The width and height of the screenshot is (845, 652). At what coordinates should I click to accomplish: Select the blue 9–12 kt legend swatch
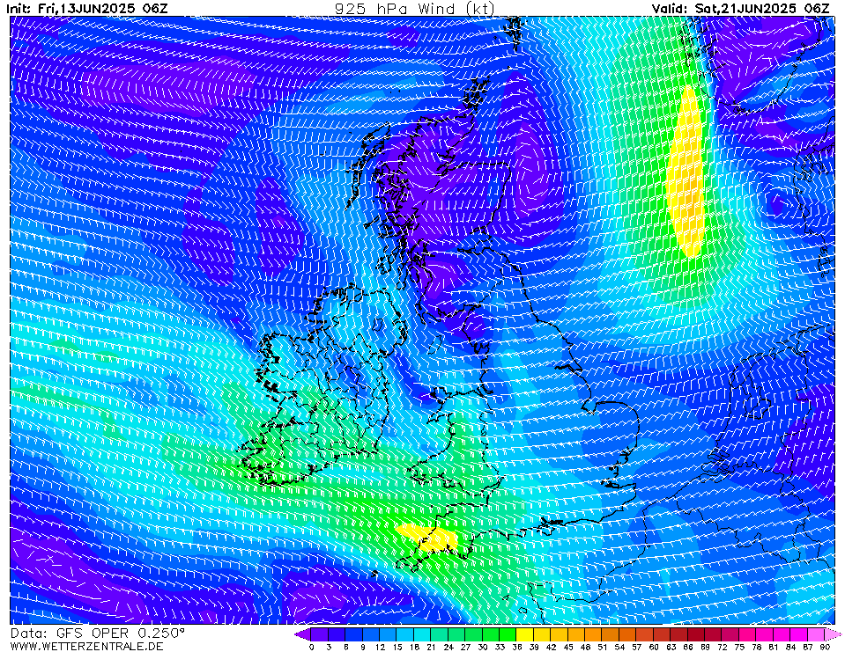click(x=371, y=634)
